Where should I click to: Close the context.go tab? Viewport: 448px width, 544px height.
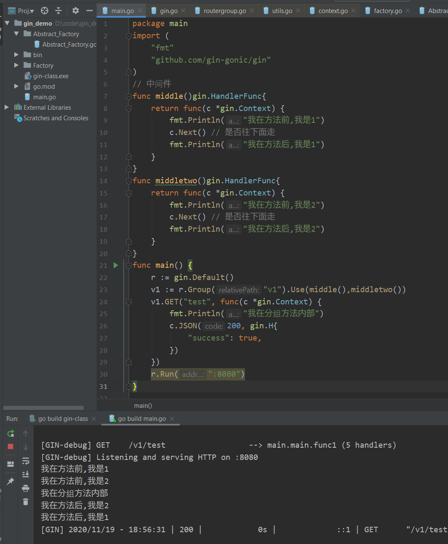(x=353, y=11)
